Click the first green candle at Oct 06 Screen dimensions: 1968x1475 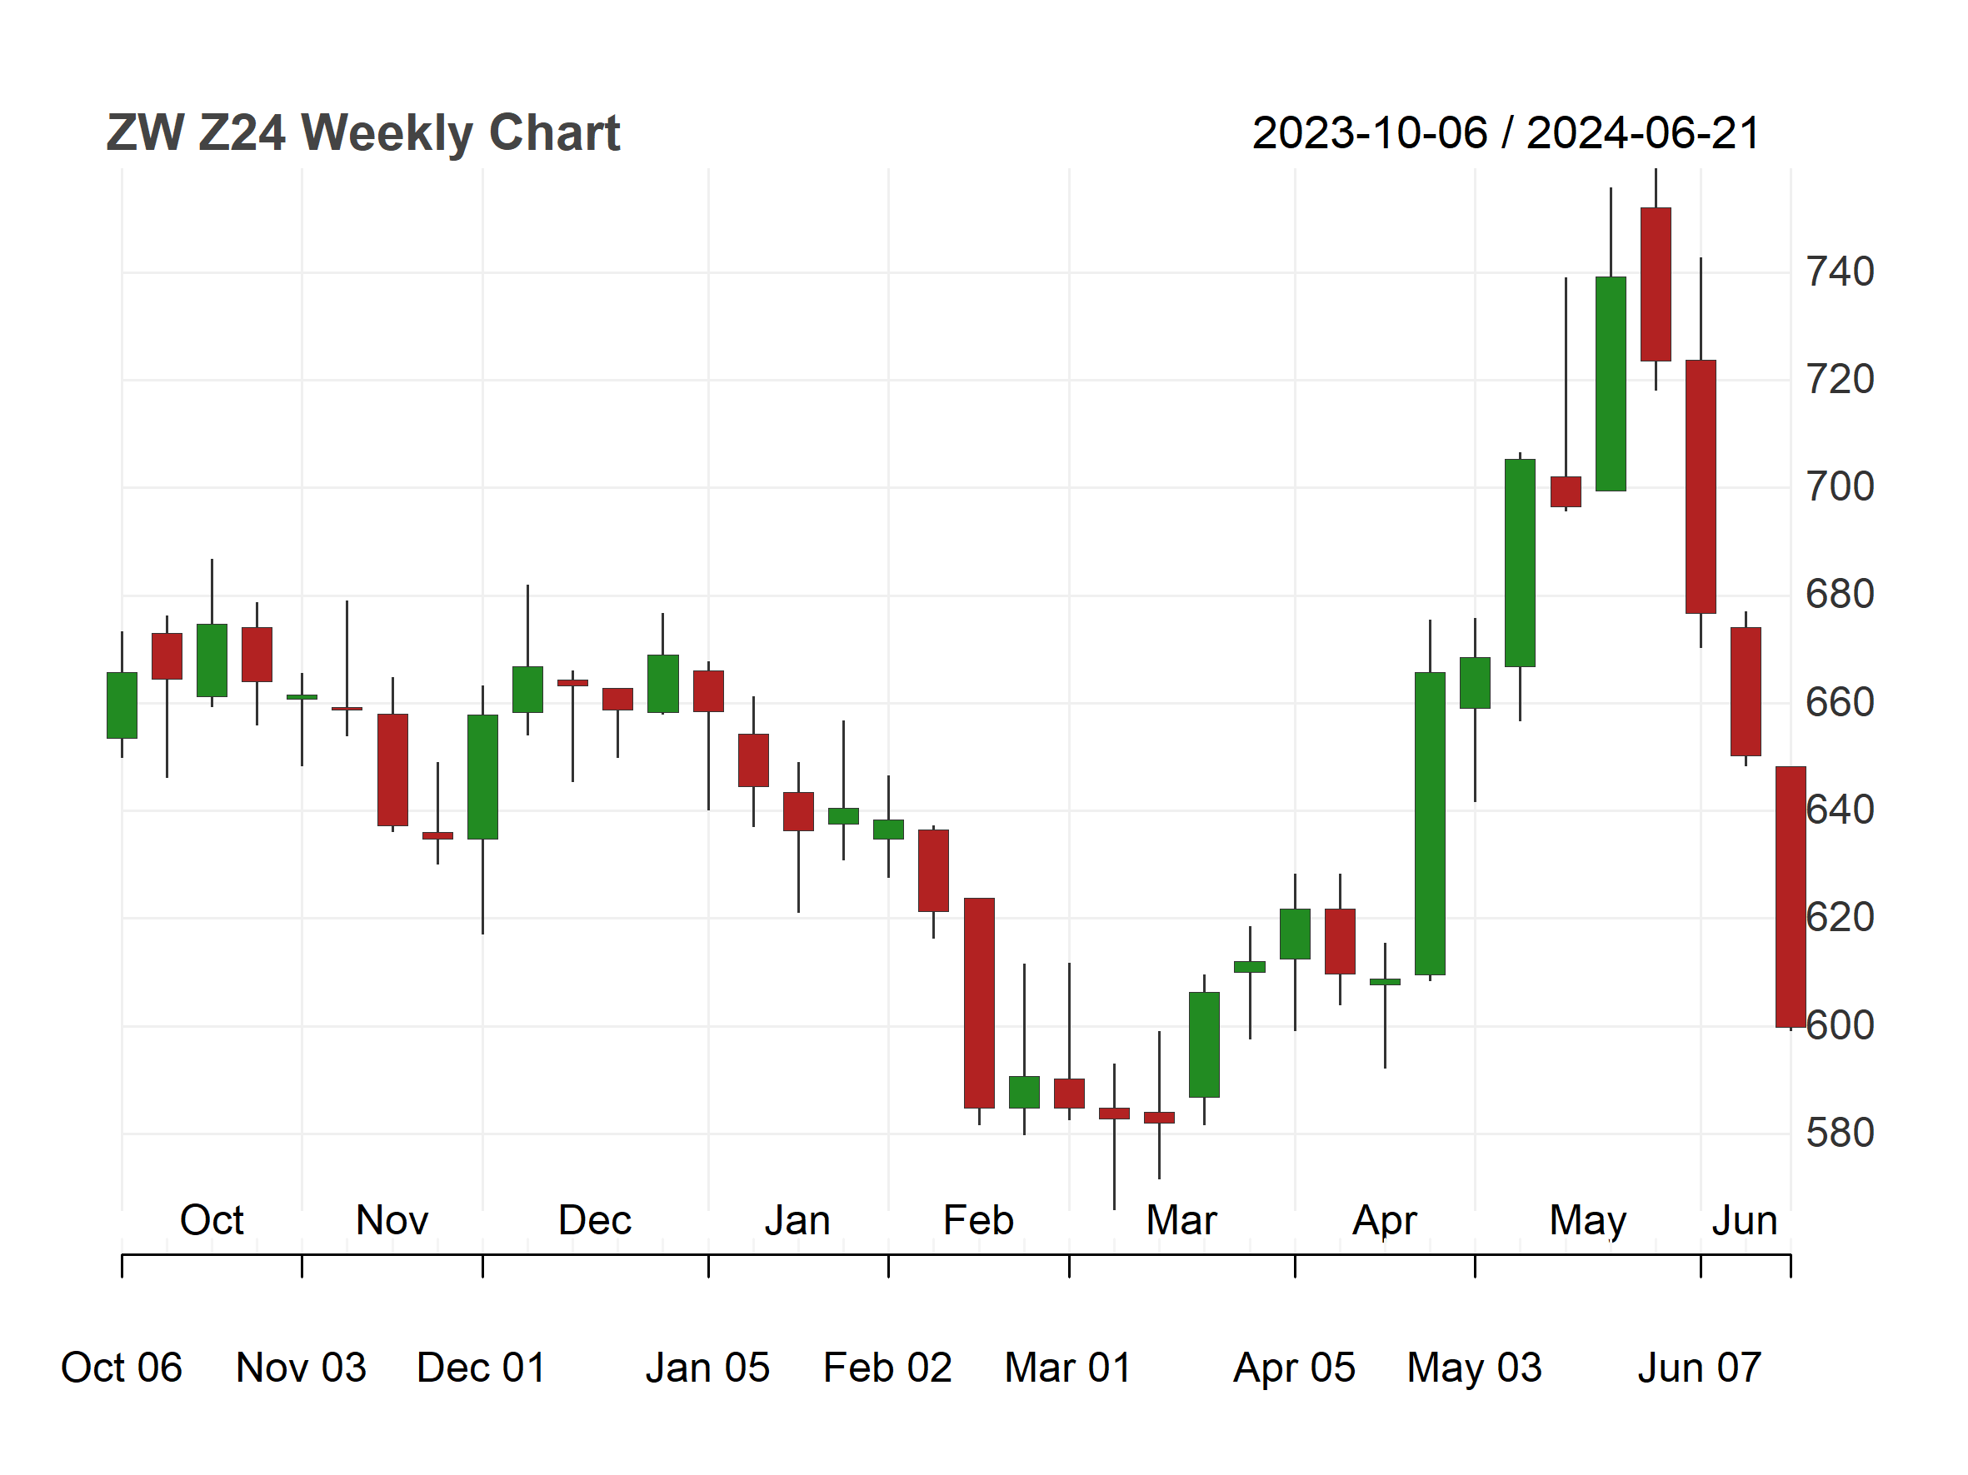click(x=122, y=705)
